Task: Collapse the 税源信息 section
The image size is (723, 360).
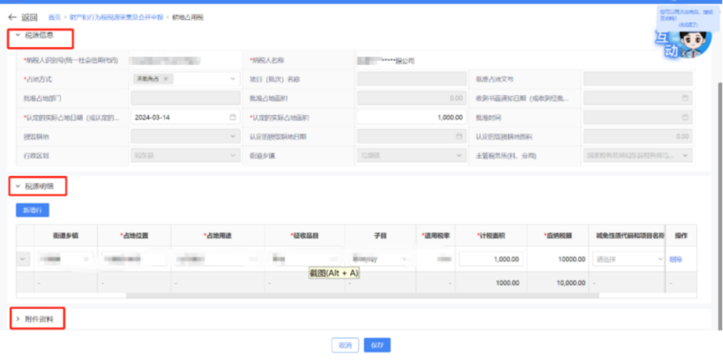Action: (18, 35)
